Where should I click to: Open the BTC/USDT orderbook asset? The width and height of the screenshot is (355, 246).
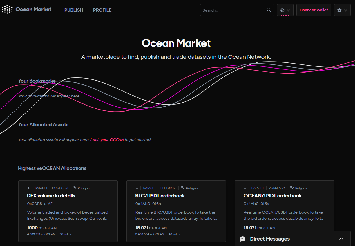[160, 196]
